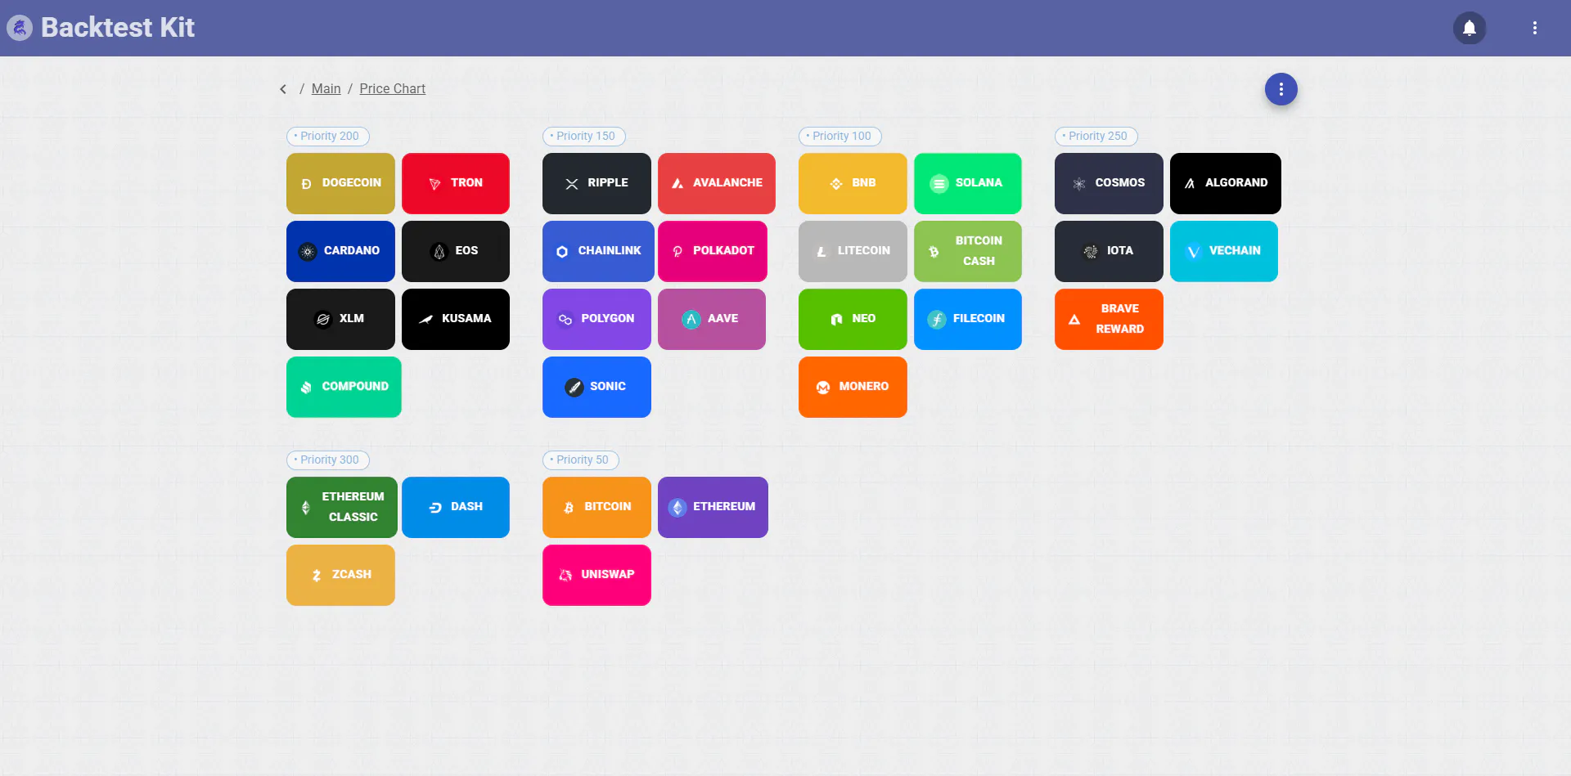Click the Ethereum diamond icon
The width and height of the screenshot is (1571, 776).
coord(677,508)
